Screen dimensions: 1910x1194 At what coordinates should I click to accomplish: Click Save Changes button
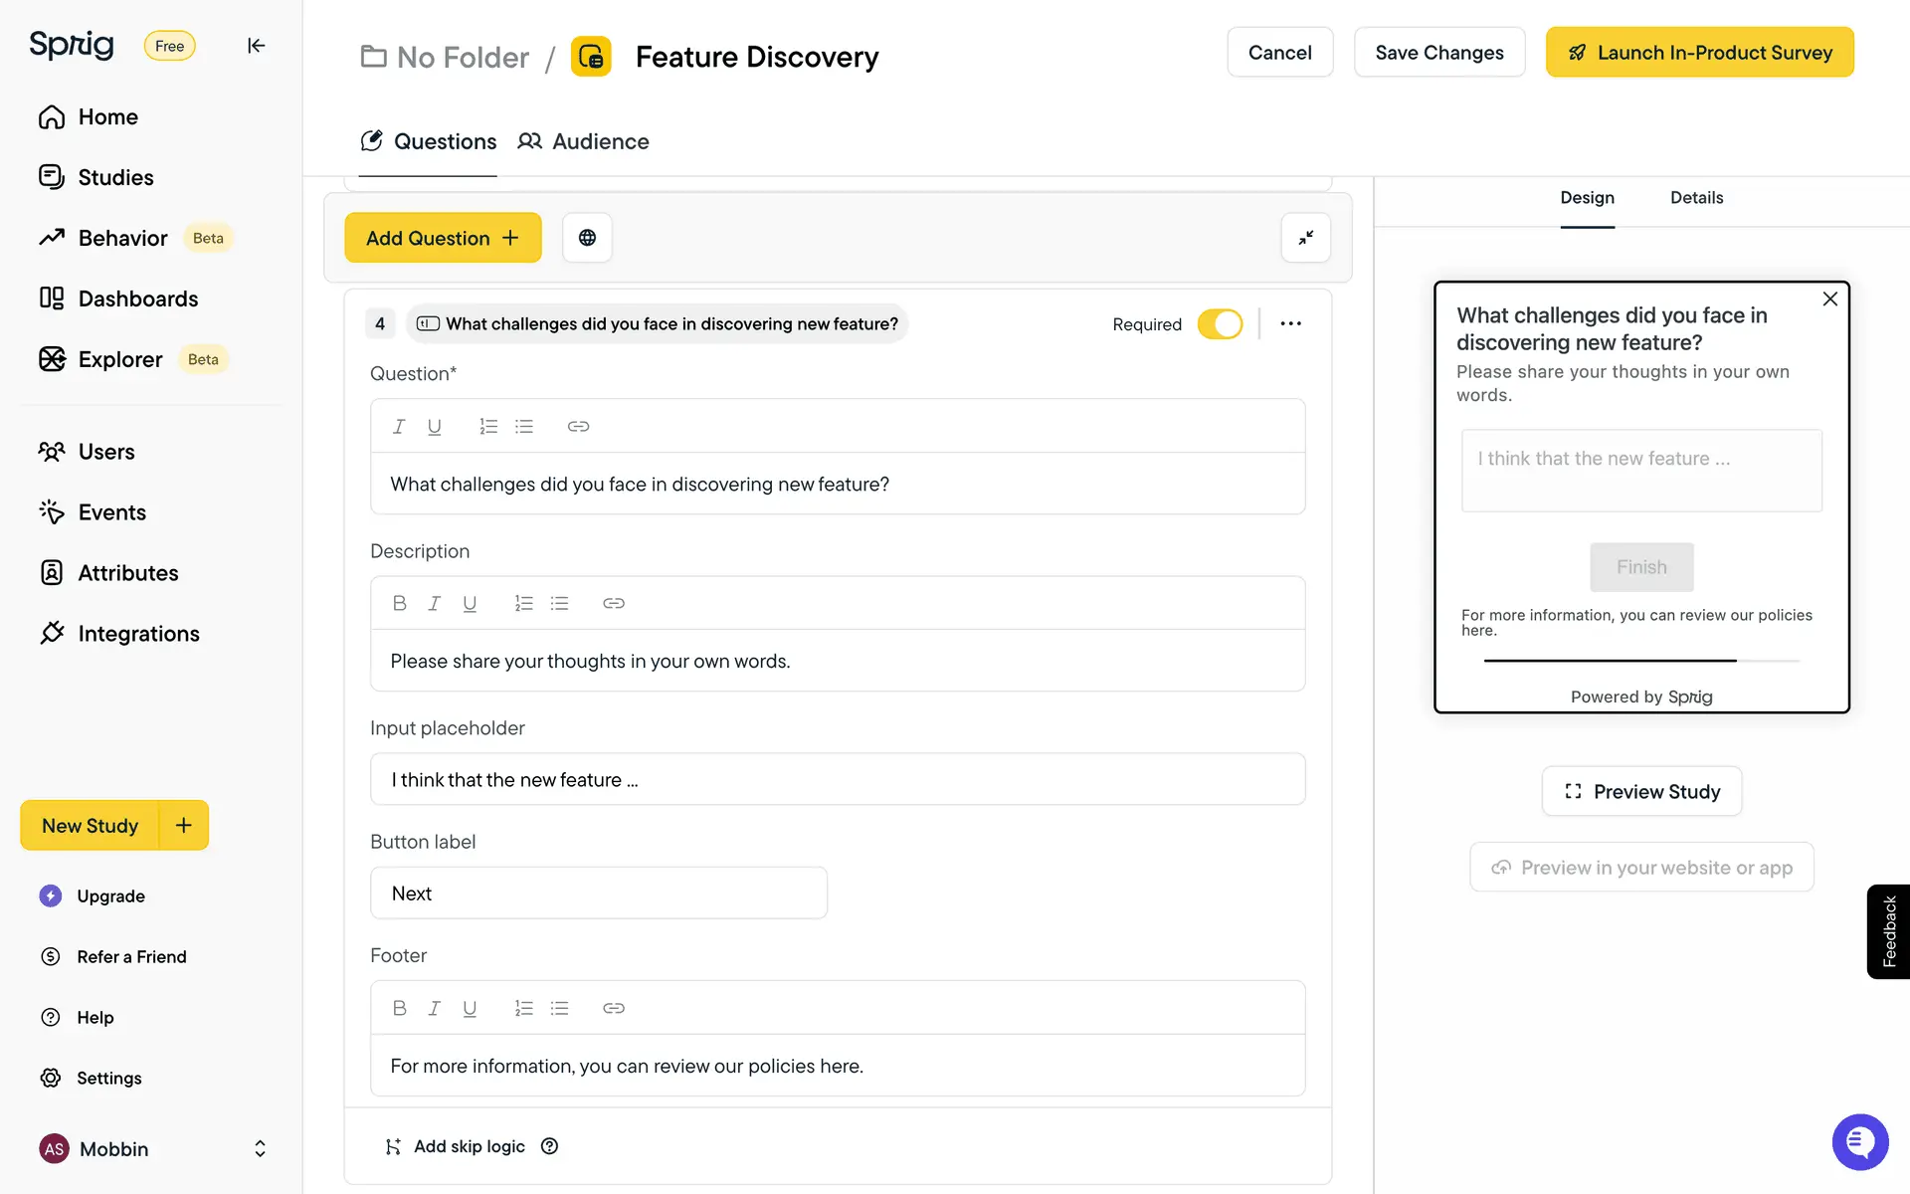coord(1438,53)
